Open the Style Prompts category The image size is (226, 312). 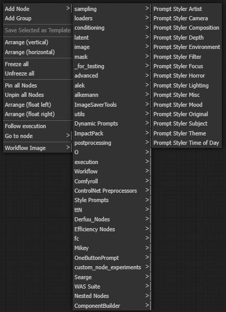tap(112, 201)
